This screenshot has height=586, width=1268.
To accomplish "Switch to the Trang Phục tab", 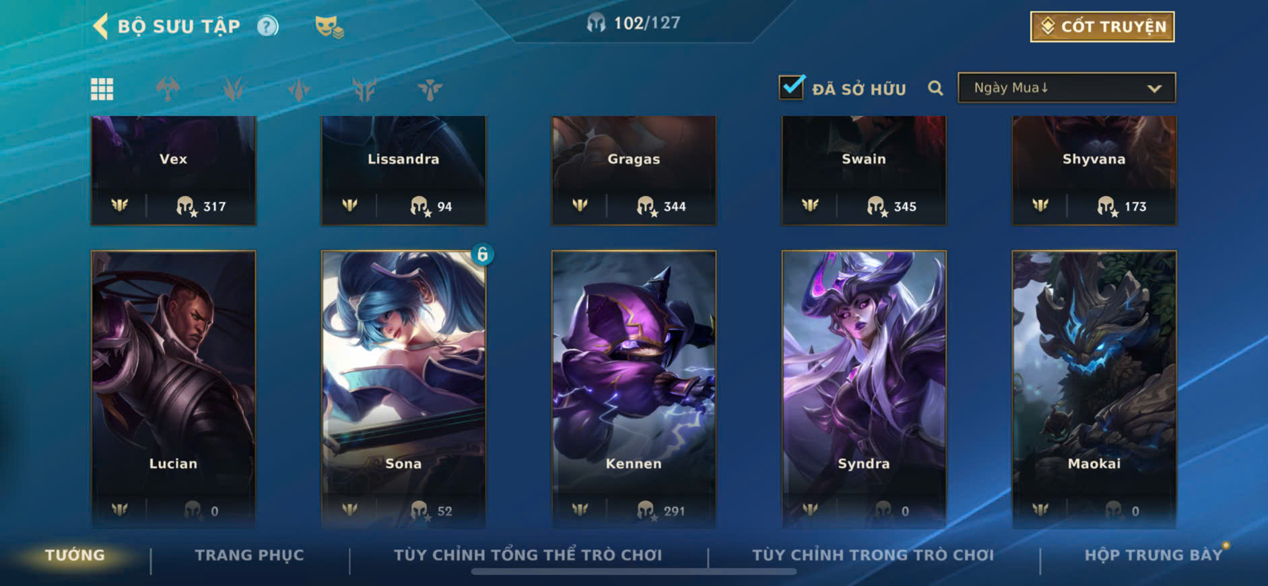I will pyautogui.click(x=249, y=555).
